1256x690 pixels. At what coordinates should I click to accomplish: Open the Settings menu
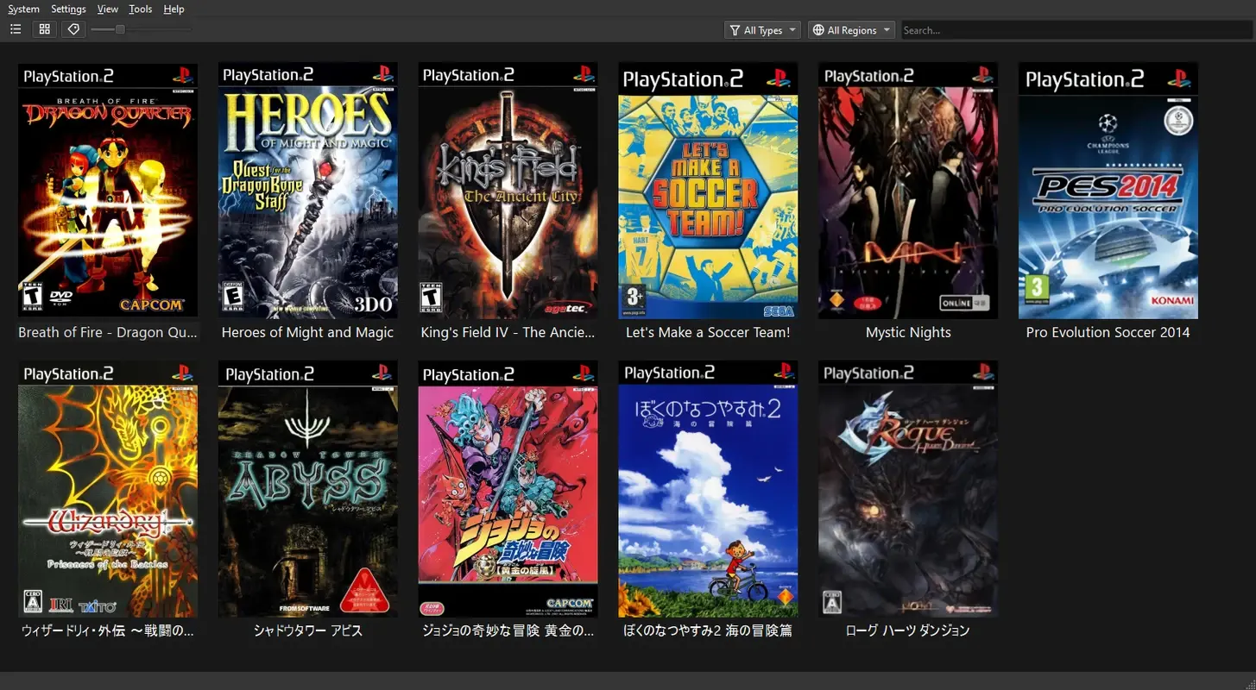pos(67,9)
